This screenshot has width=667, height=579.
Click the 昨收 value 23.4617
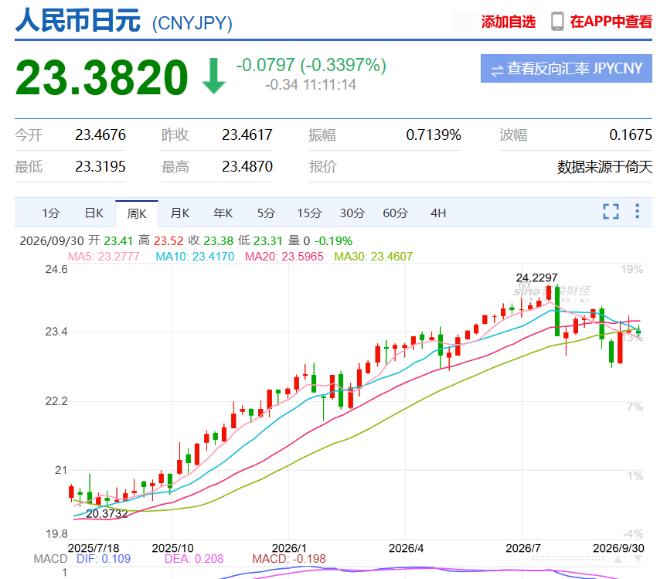click(x=247, y=135)
